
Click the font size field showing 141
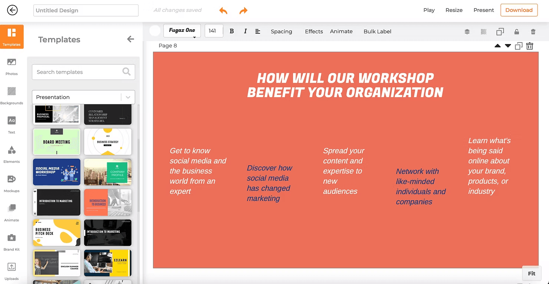click(214, 31)
